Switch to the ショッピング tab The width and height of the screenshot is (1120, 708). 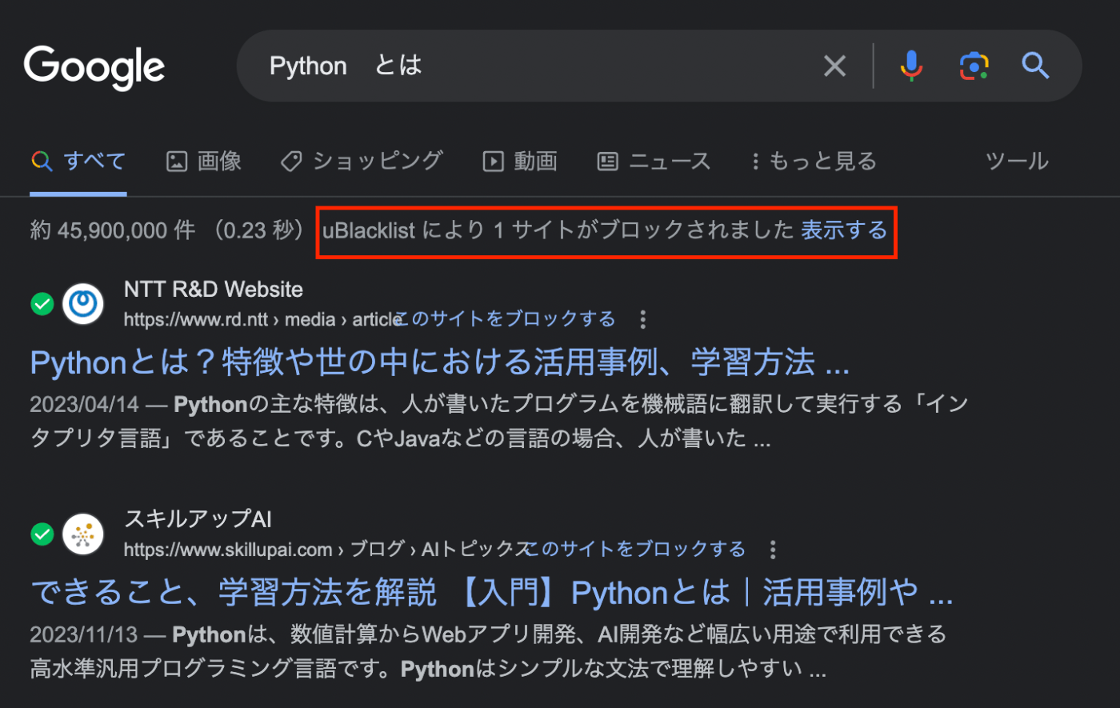point(362,162)
